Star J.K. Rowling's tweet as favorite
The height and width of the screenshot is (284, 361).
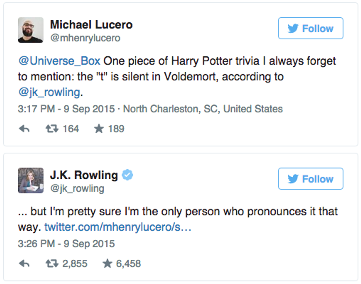coord(107,263)
